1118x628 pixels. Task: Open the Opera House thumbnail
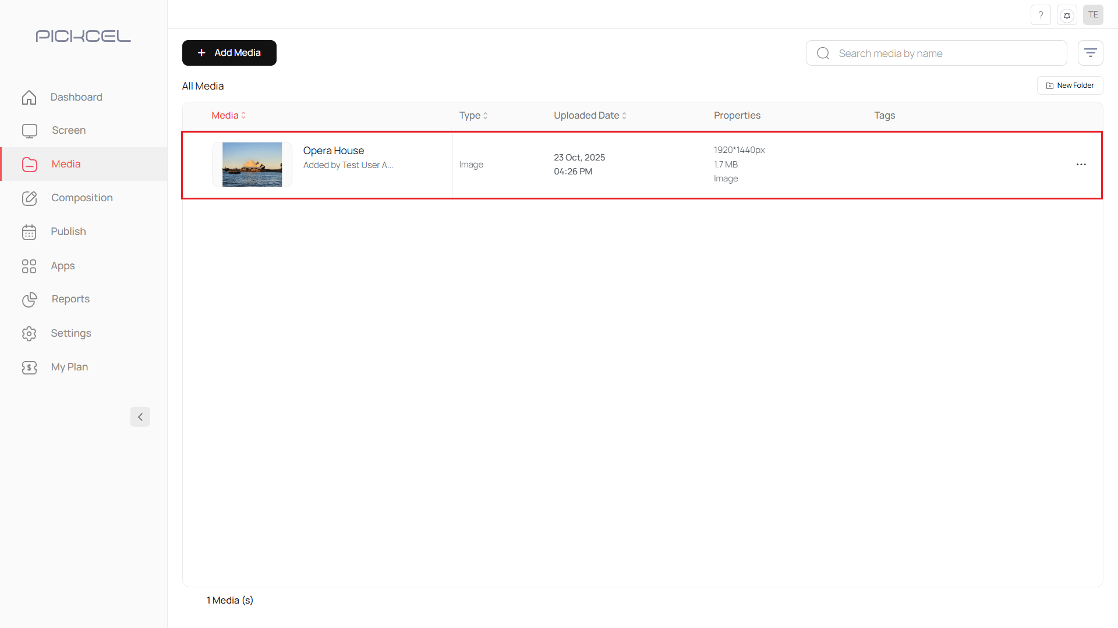tap(252, 165)
